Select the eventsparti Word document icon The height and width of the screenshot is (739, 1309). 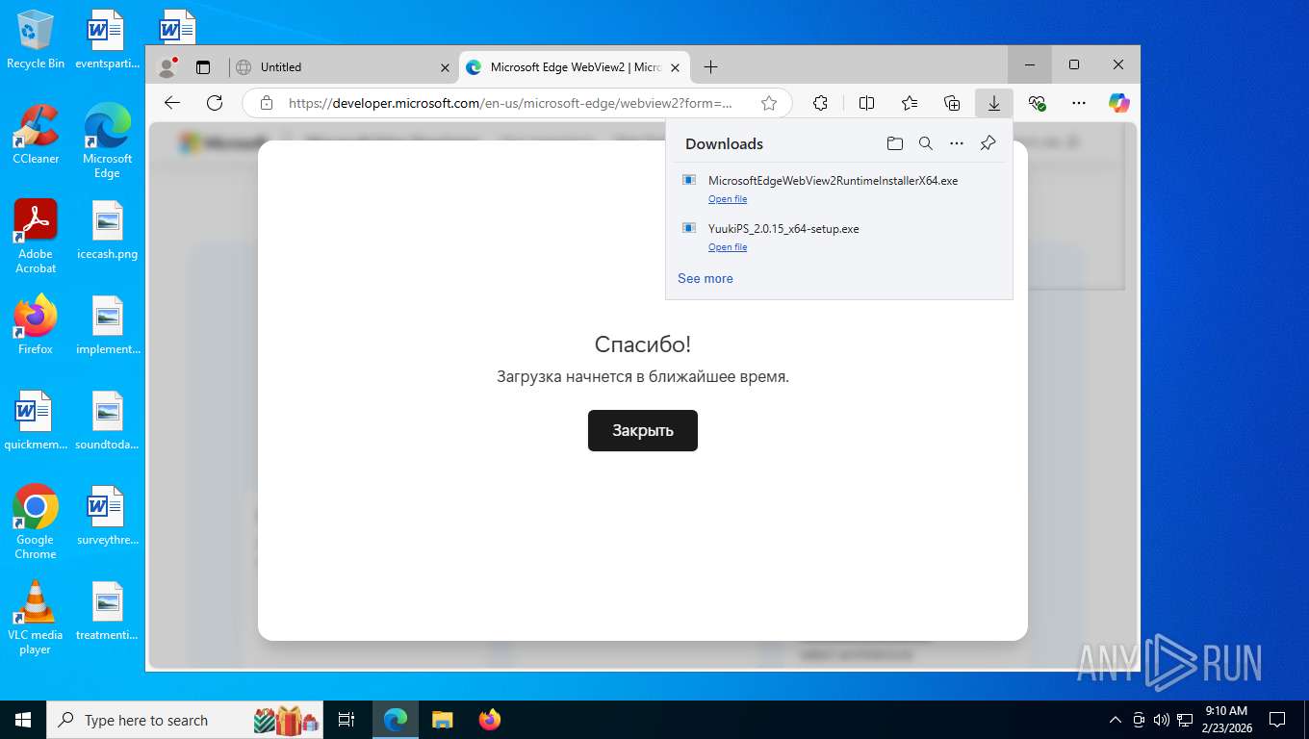(107, 40)
